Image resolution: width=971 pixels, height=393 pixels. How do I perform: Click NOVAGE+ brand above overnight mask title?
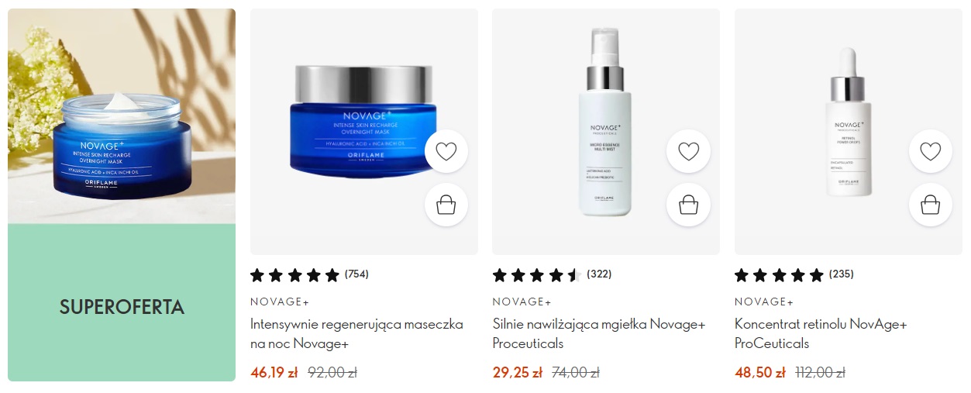click(x=280, y=302)
